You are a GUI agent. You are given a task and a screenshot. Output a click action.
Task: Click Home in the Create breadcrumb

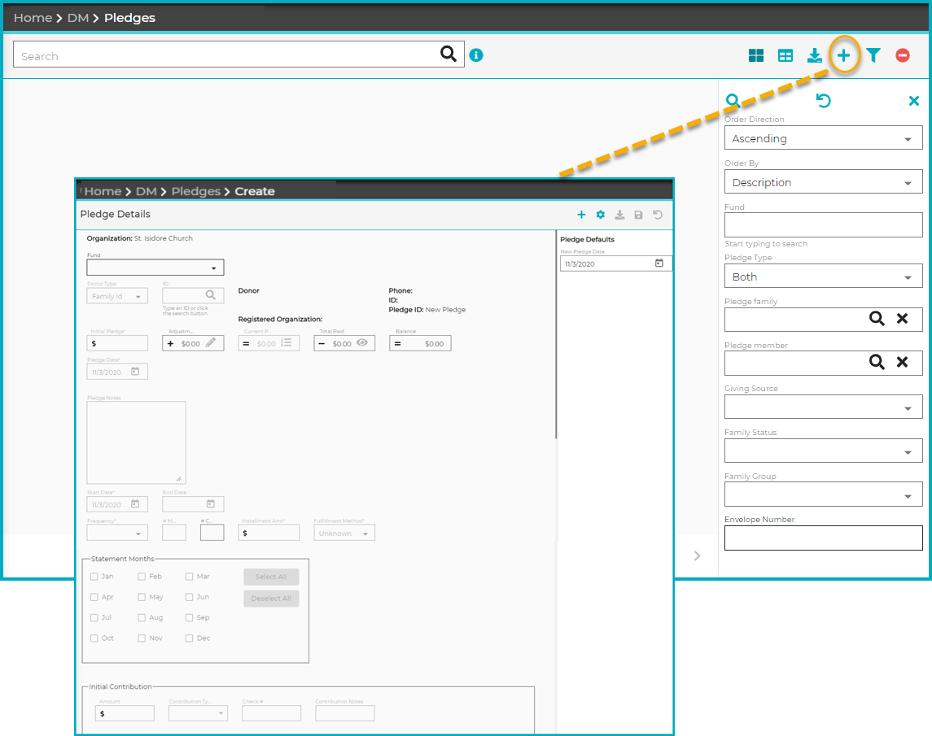coord(103,191)
